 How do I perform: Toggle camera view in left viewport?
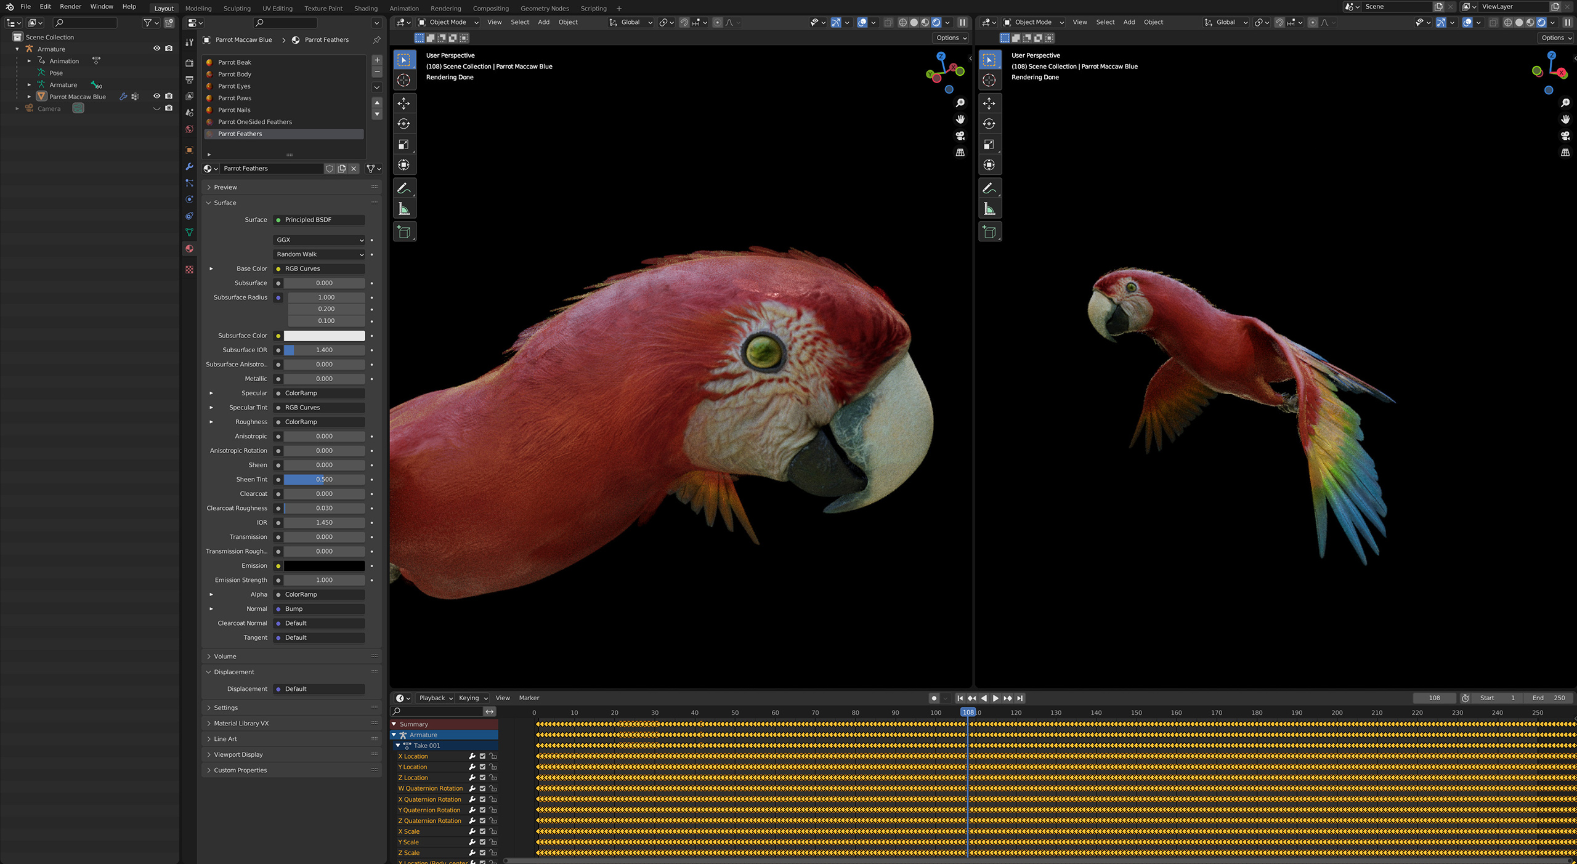point(960,136)
